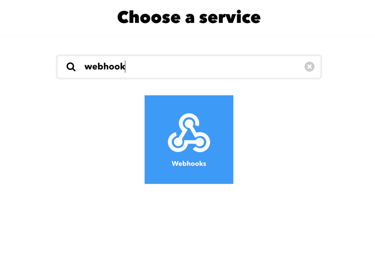The width and height of the screenshot is (375, 260).
Task: Click the magnifying glass search icon
Action: (x=71, y=67)
